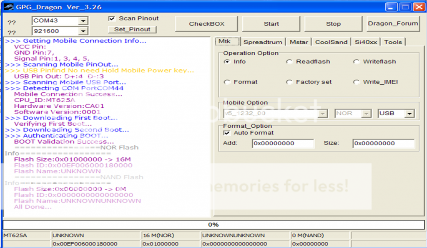Open the COM43 port dropdown
Image resolution: width=427 pixels, height=248 pixels.
pos(83,21)
